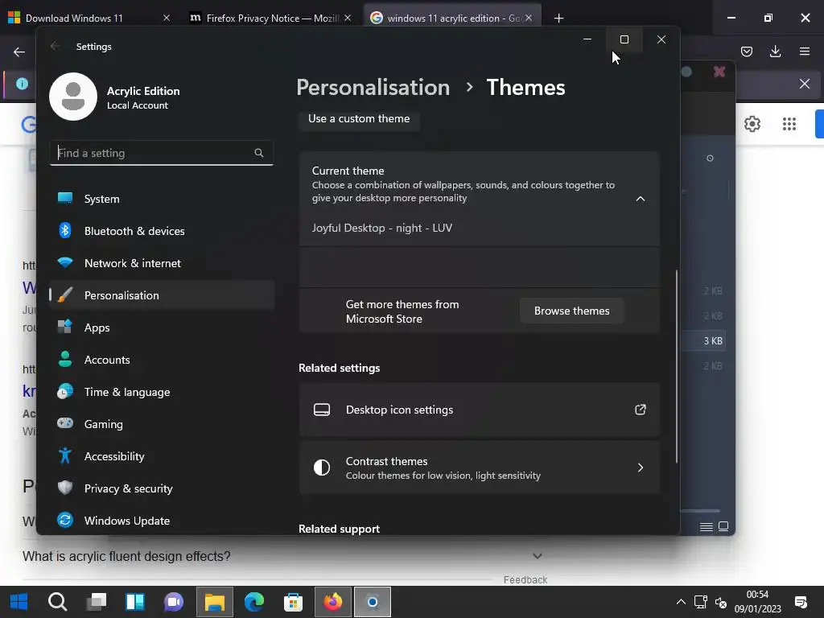Screen dimensions: 824x618
Task: Switch to Firefox Privacy Notice tab
Action: pos(269,18)
